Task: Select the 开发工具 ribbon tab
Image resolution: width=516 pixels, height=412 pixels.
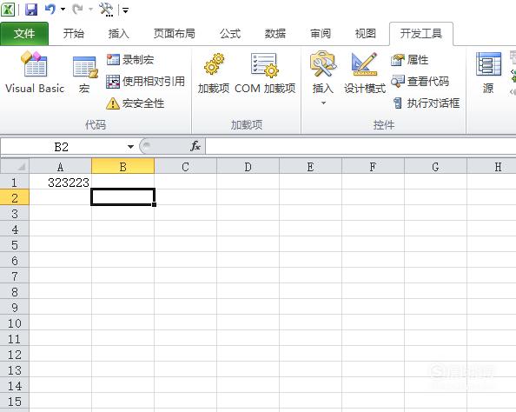Action: click(x=421, y=34)
